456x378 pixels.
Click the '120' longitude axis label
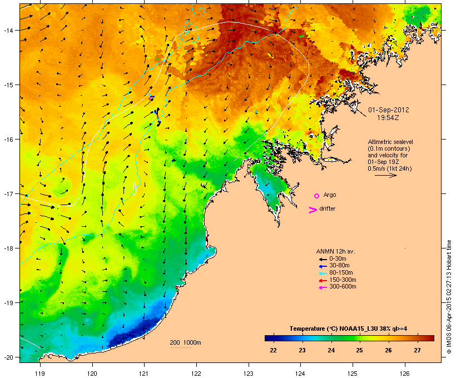click(x=92, y=374)
